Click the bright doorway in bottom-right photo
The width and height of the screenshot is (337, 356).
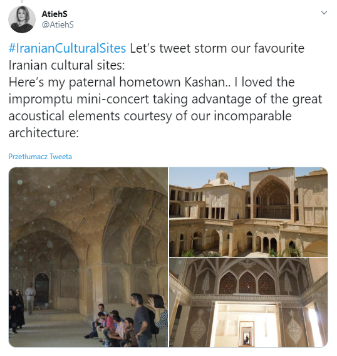(x=246, y=324)
